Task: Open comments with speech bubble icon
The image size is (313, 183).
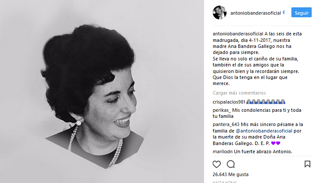Action: coord(230,164)
